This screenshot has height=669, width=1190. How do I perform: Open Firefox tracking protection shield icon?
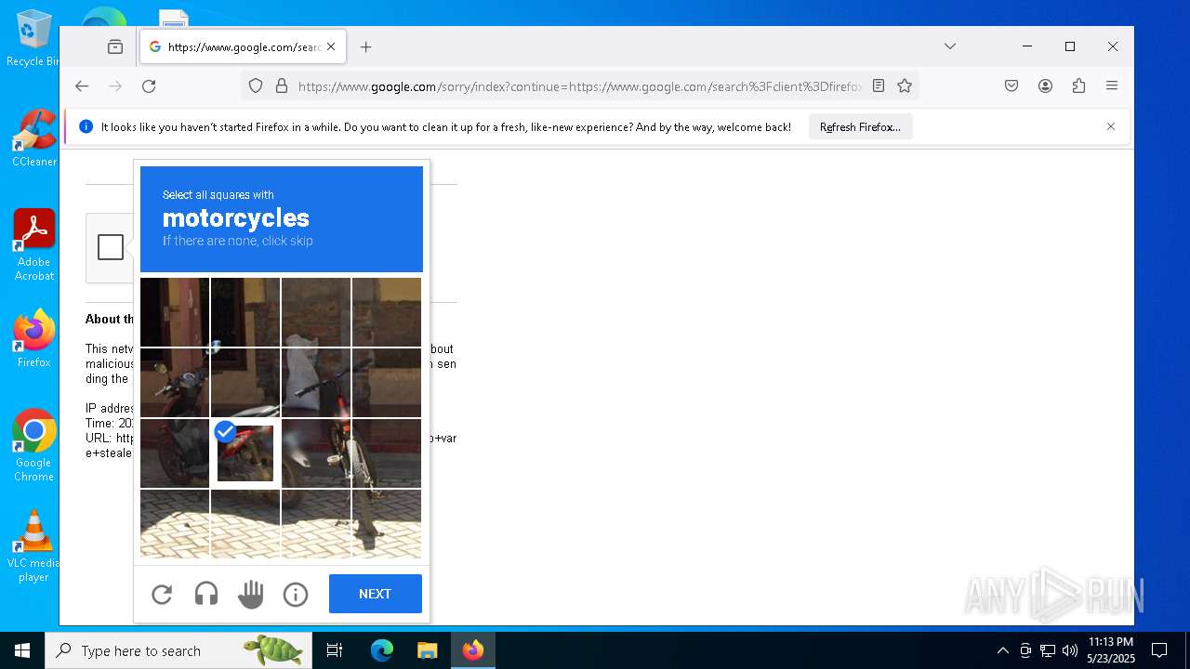(256, 86)
